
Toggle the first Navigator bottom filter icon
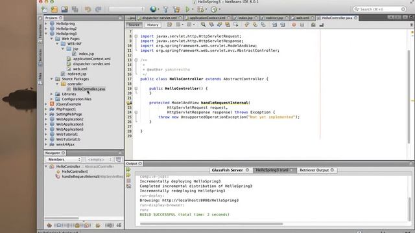click(49, 225)
